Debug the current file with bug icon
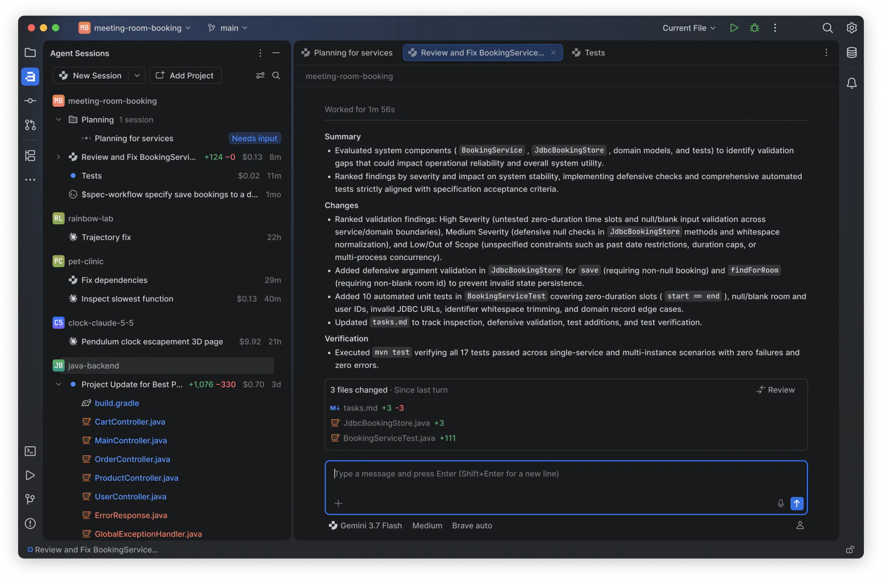The width and height of the screenshot is (882, 579). pos(754,28)
